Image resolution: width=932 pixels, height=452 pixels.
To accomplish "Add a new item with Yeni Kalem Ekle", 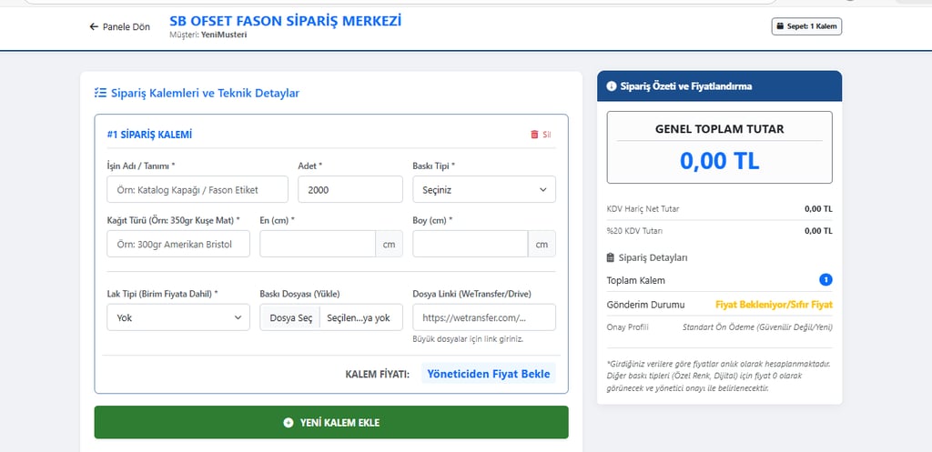I will coord(331,423).
